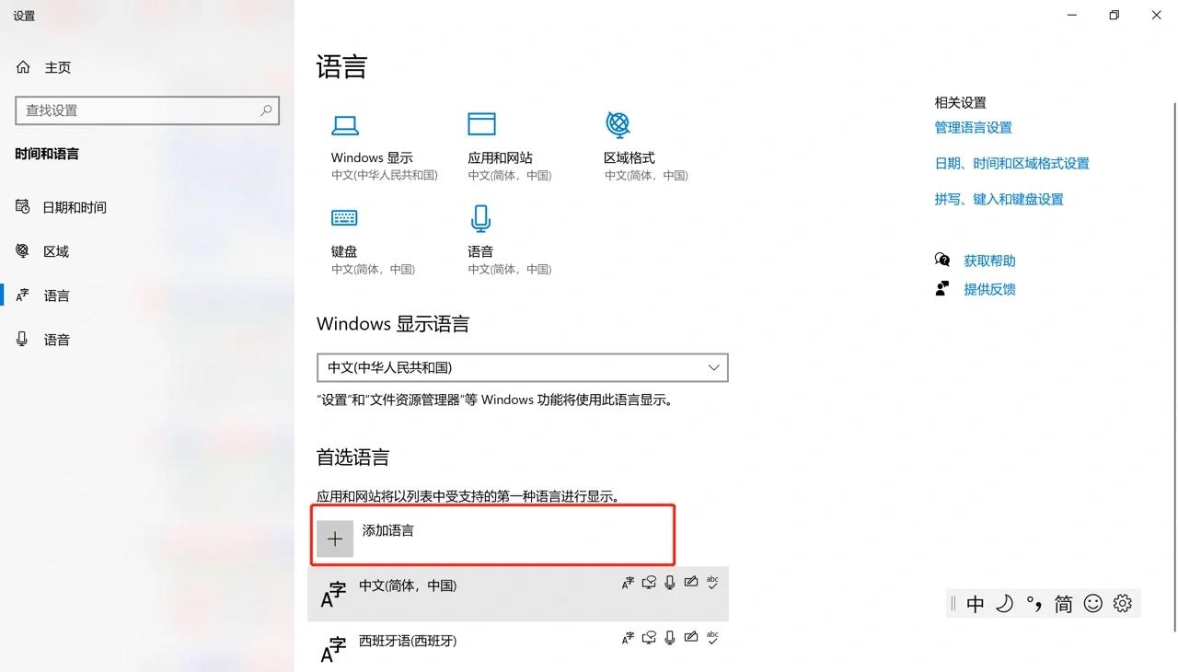Open emoji smiley in IME bar

tap(1093, 604)
